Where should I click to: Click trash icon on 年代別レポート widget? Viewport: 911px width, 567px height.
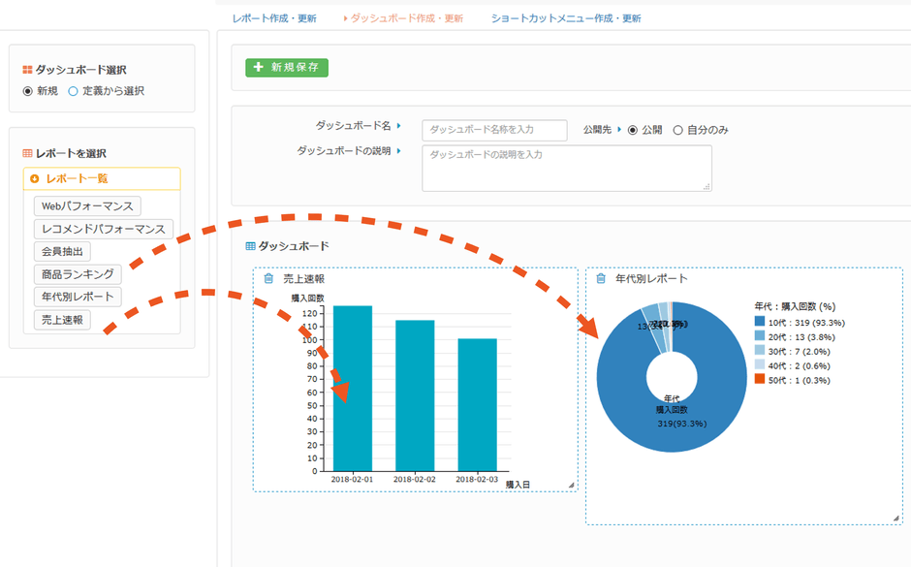click(x=601, y=279)
